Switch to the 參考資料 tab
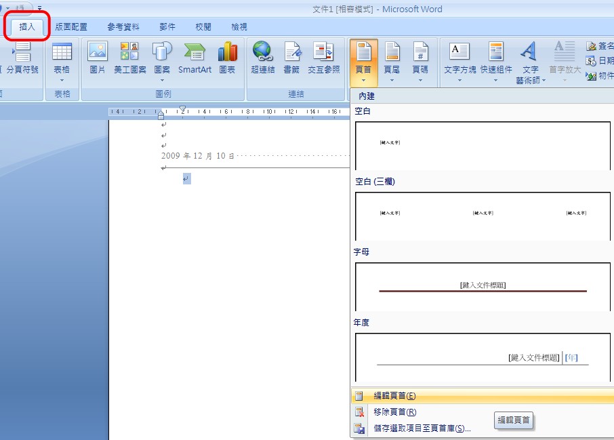 click(123, 27)
